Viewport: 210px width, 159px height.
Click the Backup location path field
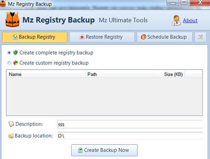[x=130, y=136]
